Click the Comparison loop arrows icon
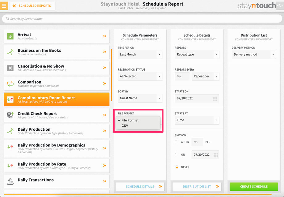The width and height of the screenshot is (284, 197). click(10, 84)
